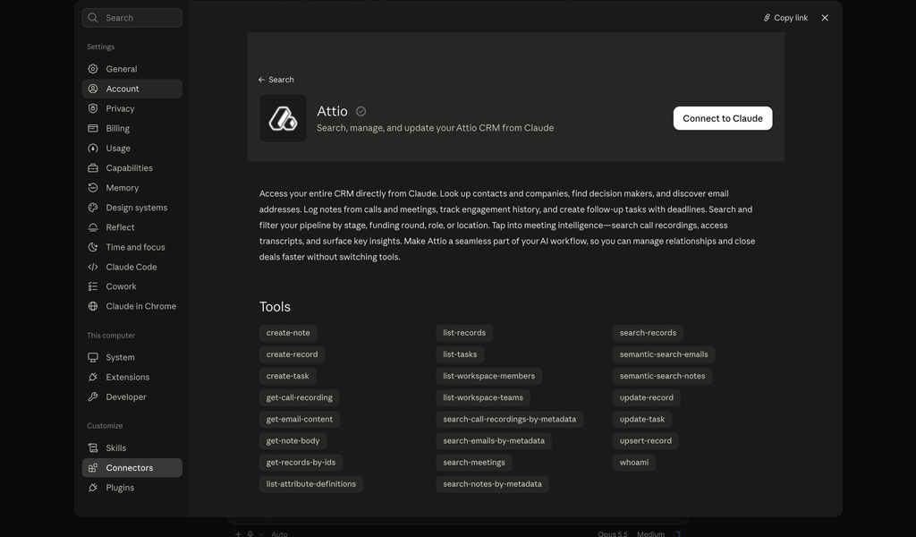This screenshot has height=537, width=916.
Task: Click the Plugins plug icon
Action: [93, 488]
